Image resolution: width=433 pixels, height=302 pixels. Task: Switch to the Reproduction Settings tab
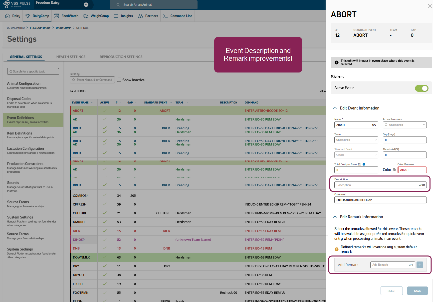(x=121, y=57)
